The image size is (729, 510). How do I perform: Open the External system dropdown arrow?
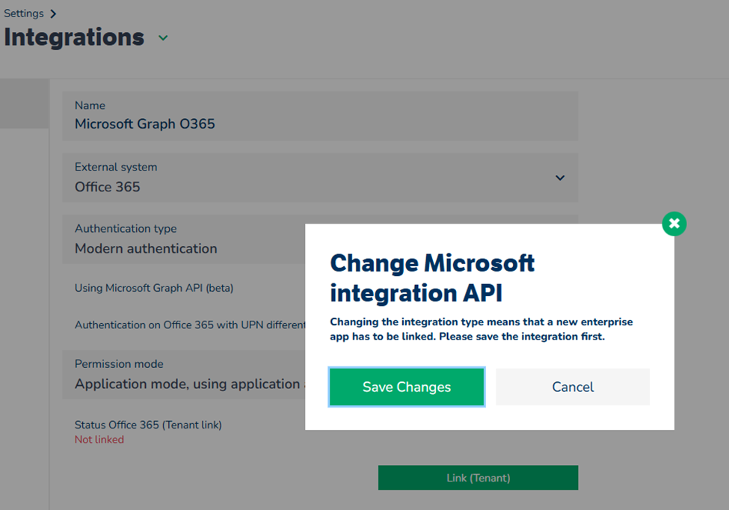(559, 178)
